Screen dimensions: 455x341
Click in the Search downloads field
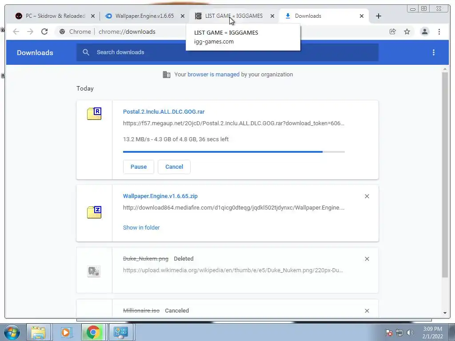point(227,52)
